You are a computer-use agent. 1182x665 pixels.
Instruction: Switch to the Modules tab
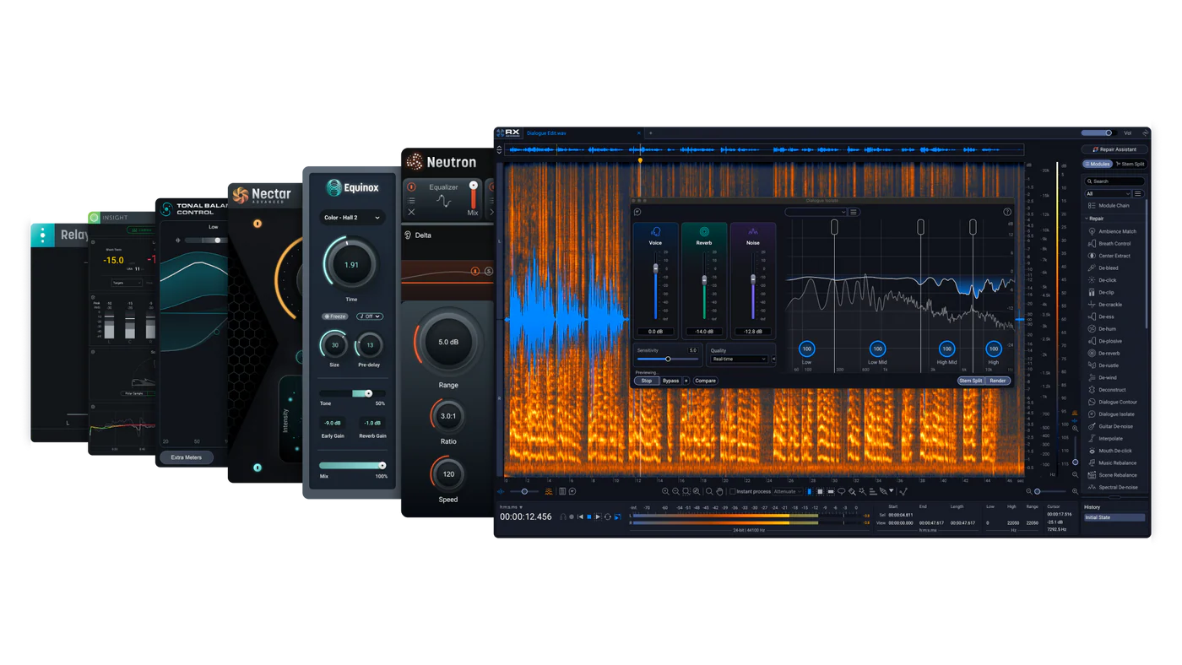(x=1098, y=164)
